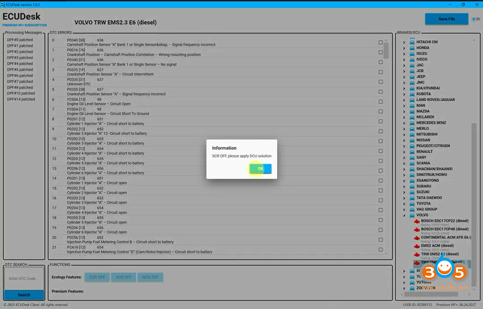Click the Enter DTC Code input field
The width and height of the screenshot is (483, 309).
coord(24,279)
